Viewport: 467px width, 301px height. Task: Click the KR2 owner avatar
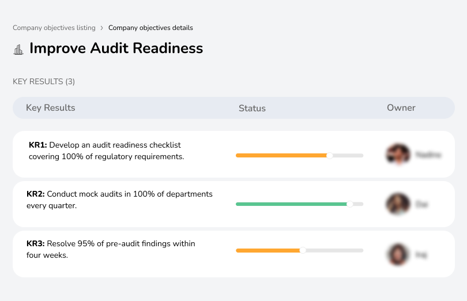pos(398,204)
